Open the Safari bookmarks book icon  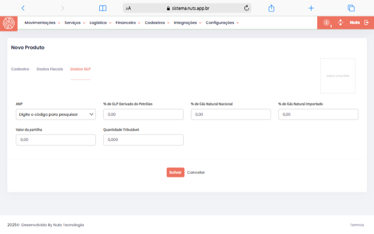pos(103,8)
